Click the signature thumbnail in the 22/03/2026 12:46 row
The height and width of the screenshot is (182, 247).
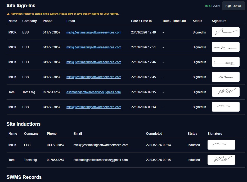coord(226,62)
